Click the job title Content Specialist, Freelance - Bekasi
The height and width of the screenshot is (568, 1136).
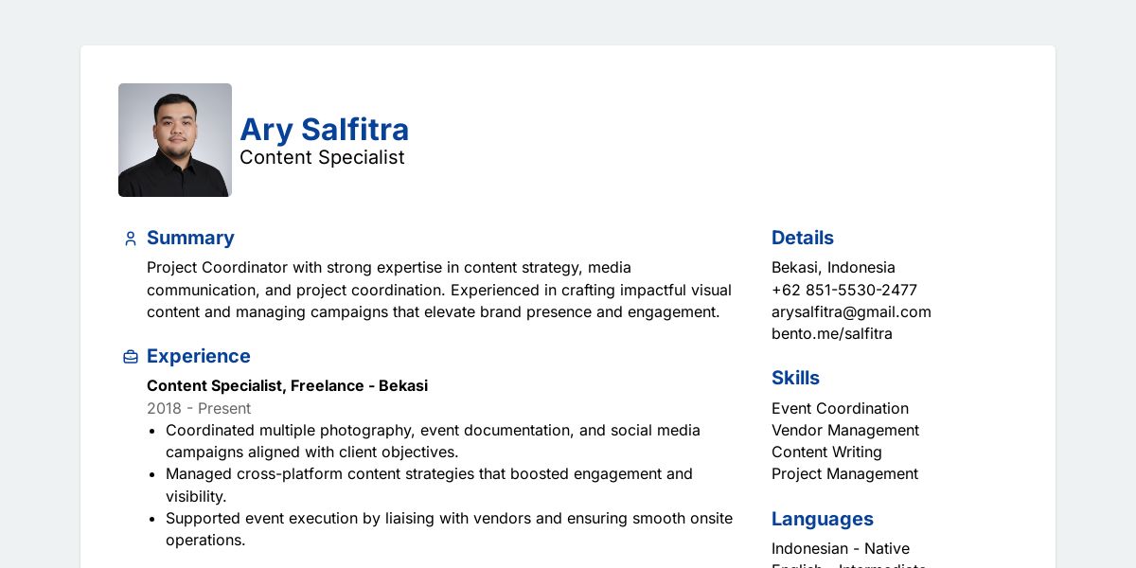tap(287, 385)
